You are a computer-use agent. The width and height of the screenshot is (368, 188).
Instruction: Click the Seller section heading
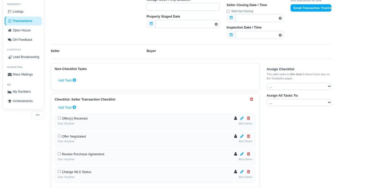point(55,51)
